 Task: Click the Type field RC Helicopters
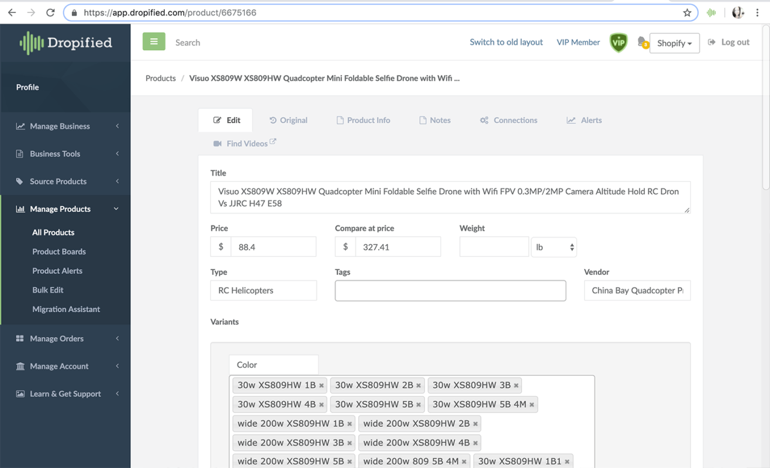click(264, 291)
